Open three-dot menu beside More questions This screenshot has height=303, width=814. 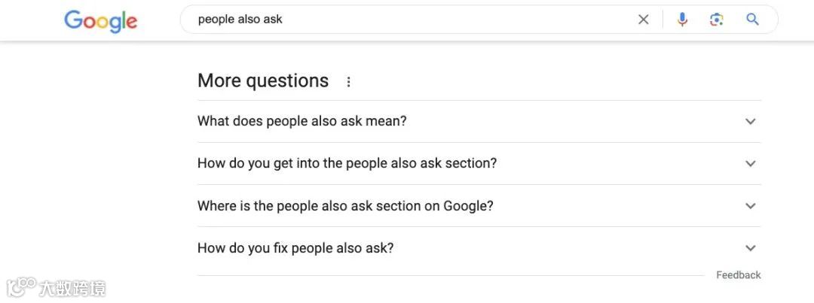pyautogui.click(x=348, y=82)
